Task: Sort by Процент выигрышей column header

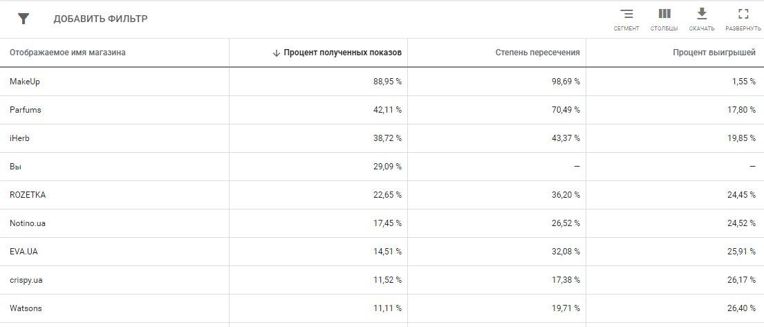Action: [714, 53]
